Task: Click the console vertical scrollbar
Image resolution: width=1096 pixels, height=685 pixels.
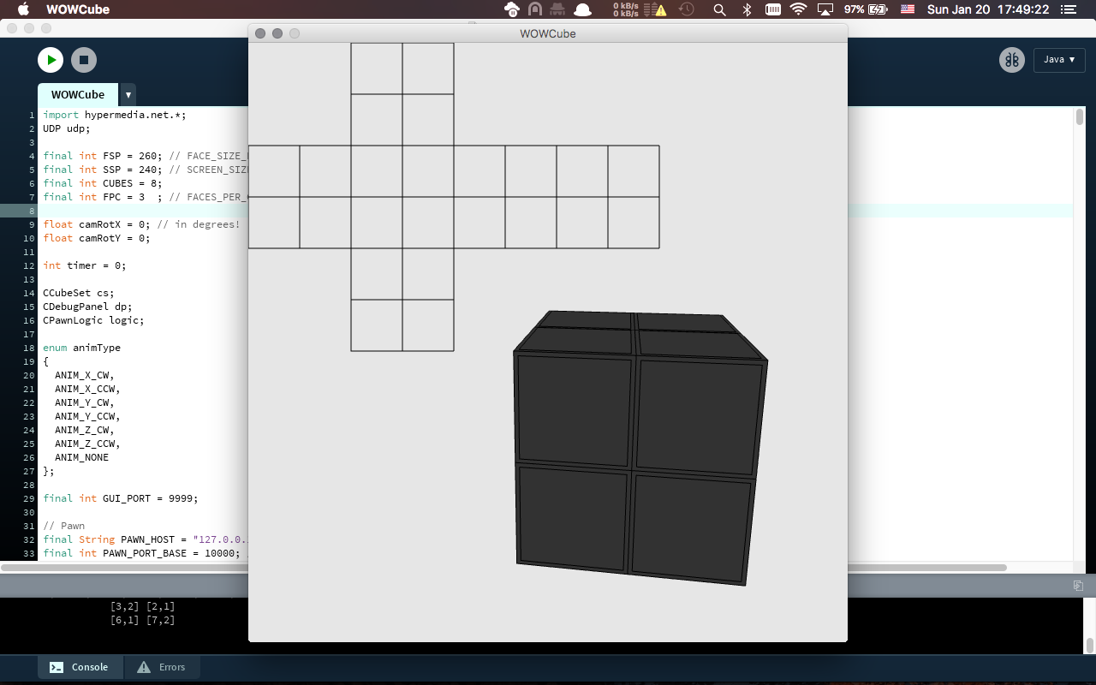Action: [x=1090, y=645]
